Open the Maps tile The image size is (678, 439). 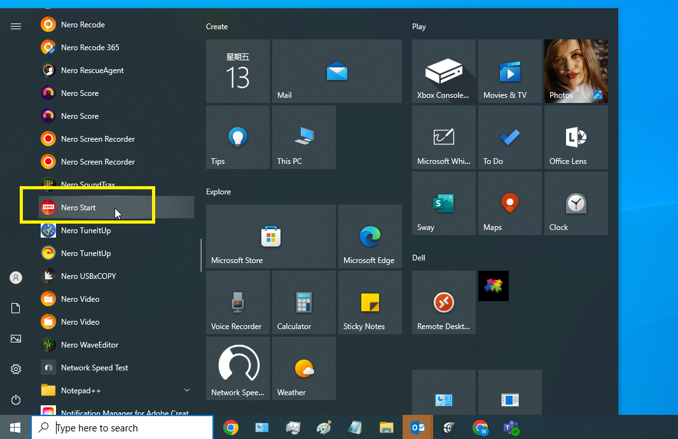(510, 203)
